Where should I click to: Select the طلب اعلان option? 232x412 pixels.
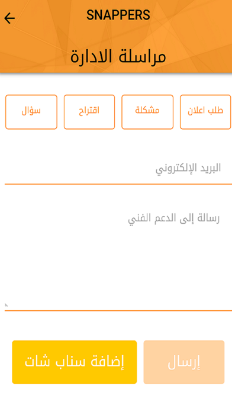(x=205, y=112)
